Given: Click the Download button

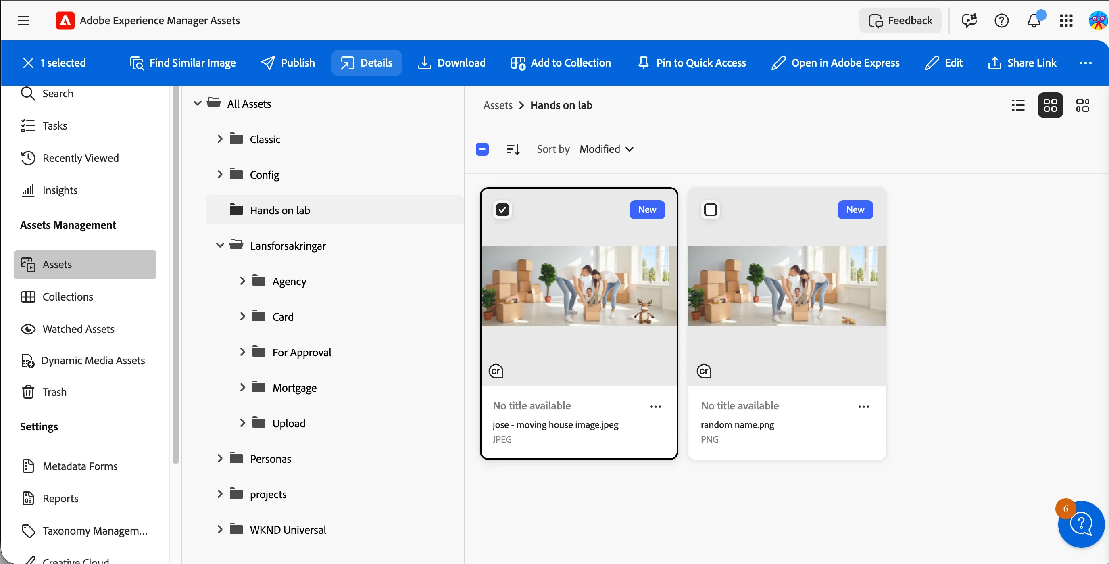Looking at the screenshot, I should pyautogui.click(x=452, y=63).
